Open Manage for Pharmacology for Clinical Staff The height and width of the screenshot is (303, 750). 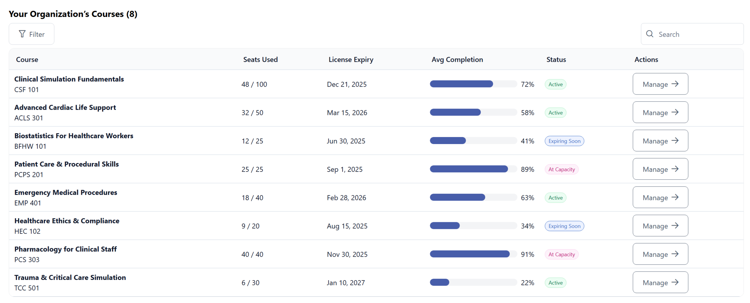tap(660, 254)
